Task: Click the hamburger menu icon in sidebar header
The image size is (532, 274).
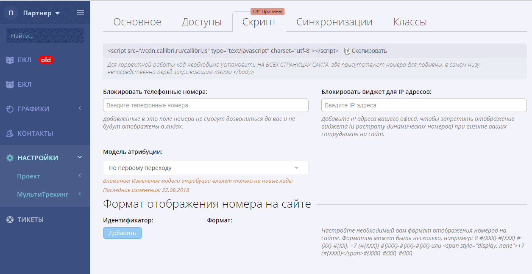Action: coord(81,13)
